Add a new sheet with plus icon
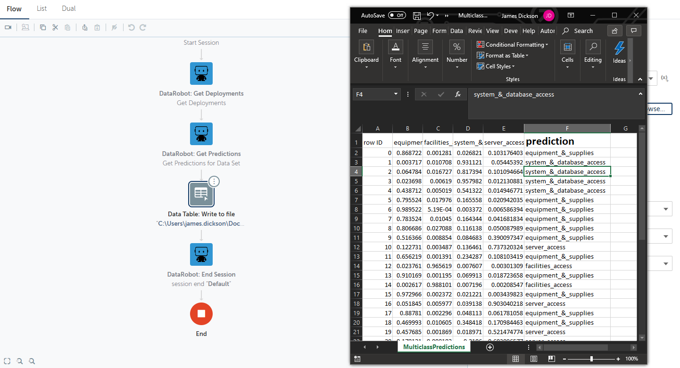 click(489, 347)
